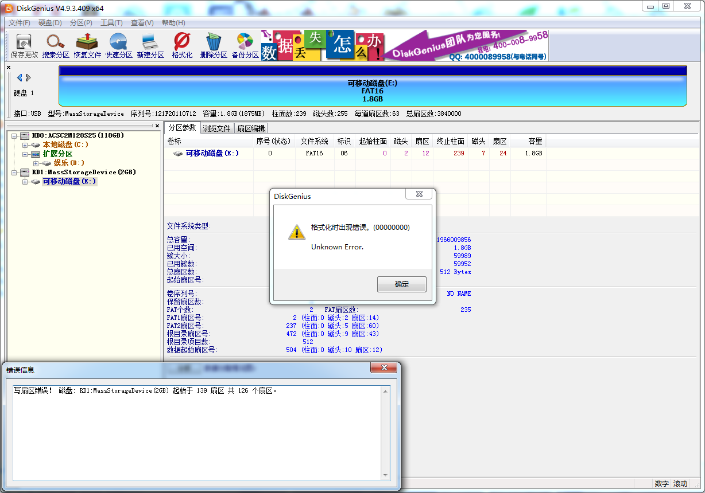Collapse the HD0:ACSC2M128S25 disk node

pos(14,136)
